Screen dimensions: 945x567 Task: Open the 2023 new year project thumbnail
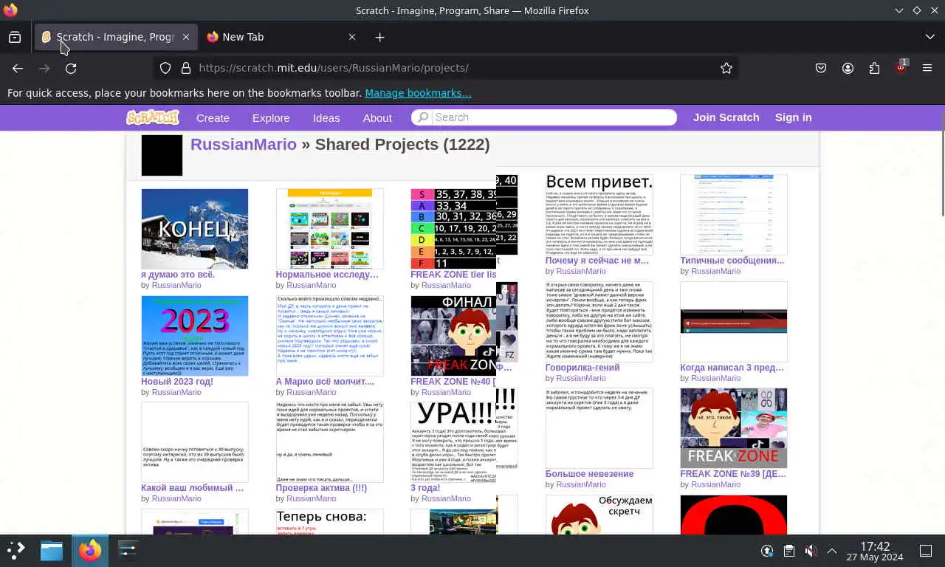[195, 336]
